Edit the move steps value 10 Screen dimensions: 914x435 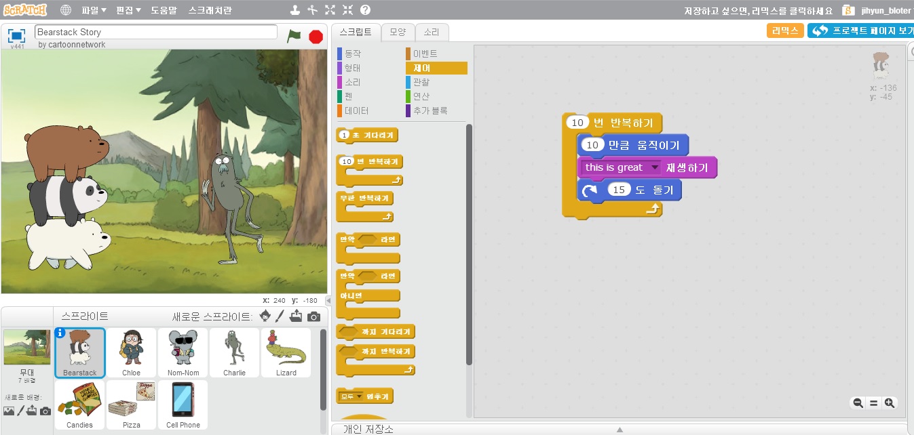[x=592, y=145]
